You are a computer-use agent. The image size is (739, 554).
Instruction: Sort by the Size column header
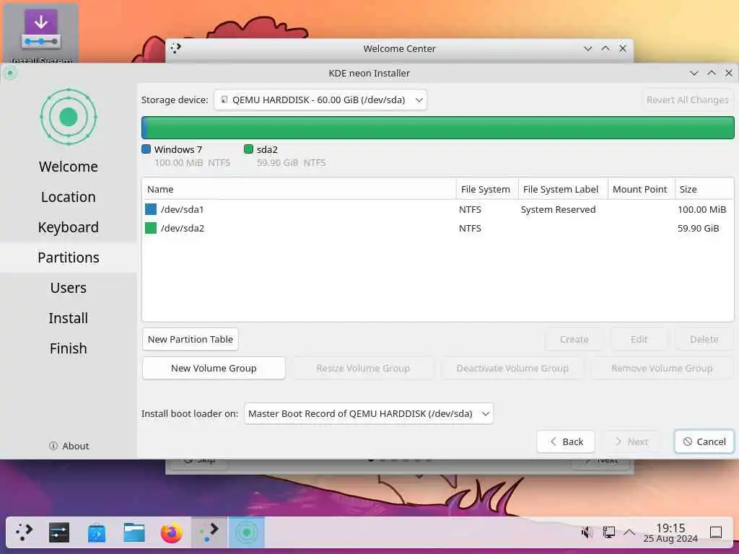pos(704,189)
